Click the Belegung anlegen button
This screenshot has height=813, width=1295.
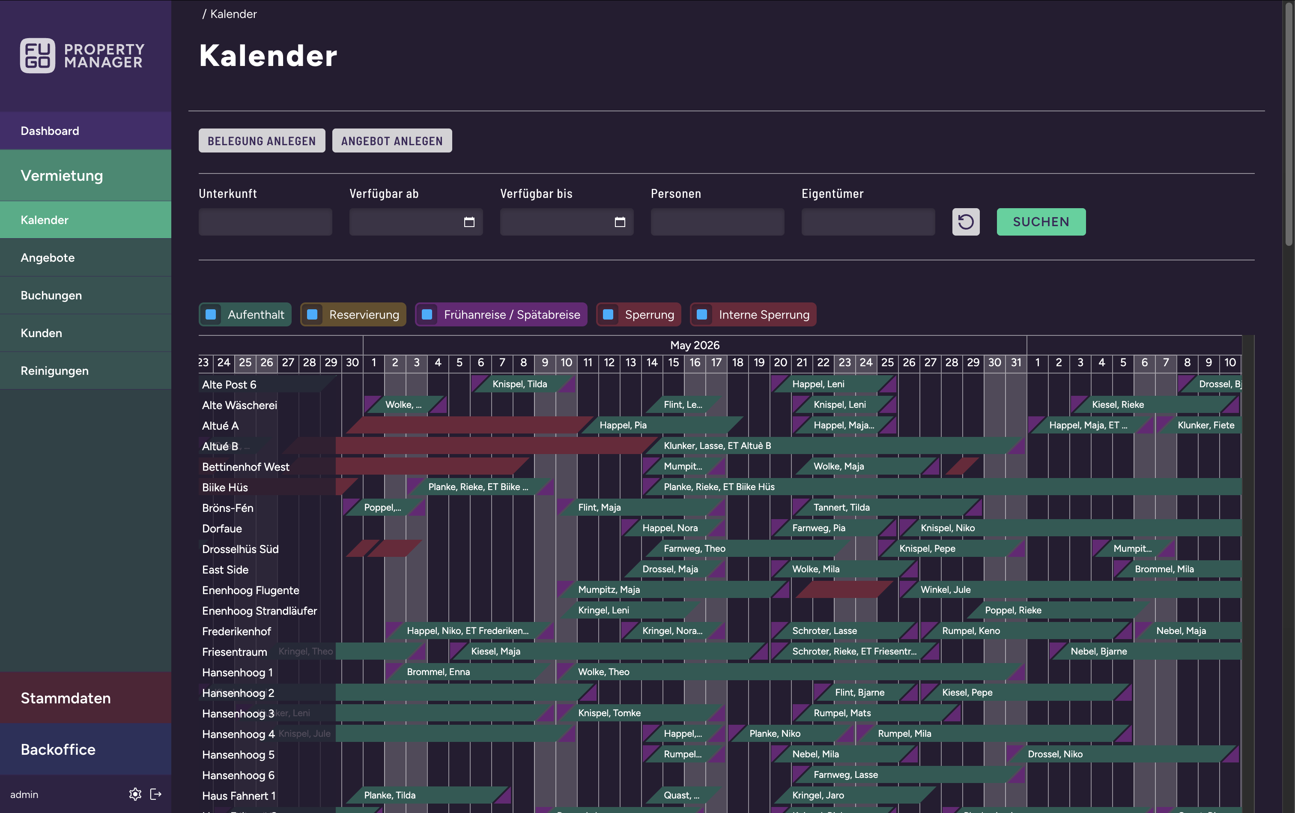(262, 140)
